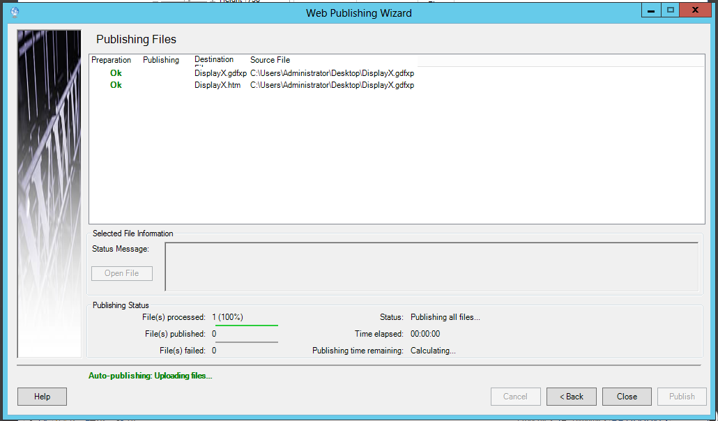The width and height of the screenshot is (718, 421).
Task: Sort by the Preparation column header
Action: (112, 60)
